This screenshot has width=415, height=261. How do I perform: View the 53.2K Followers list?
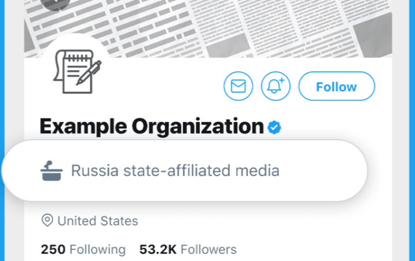(x=188, y=249)
